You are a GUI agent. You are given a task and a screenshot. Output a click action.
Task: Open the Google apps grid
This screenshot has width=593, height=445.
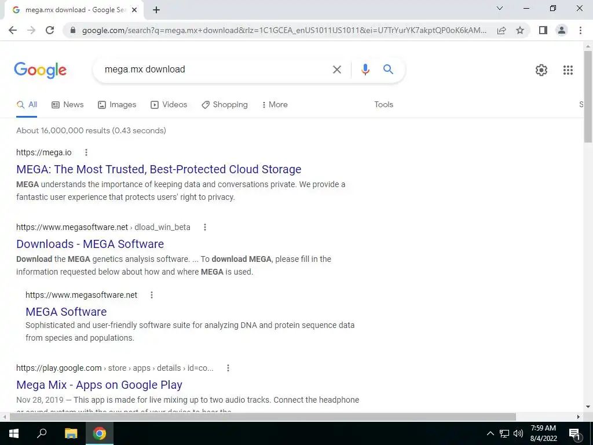(x=568, y=70)
